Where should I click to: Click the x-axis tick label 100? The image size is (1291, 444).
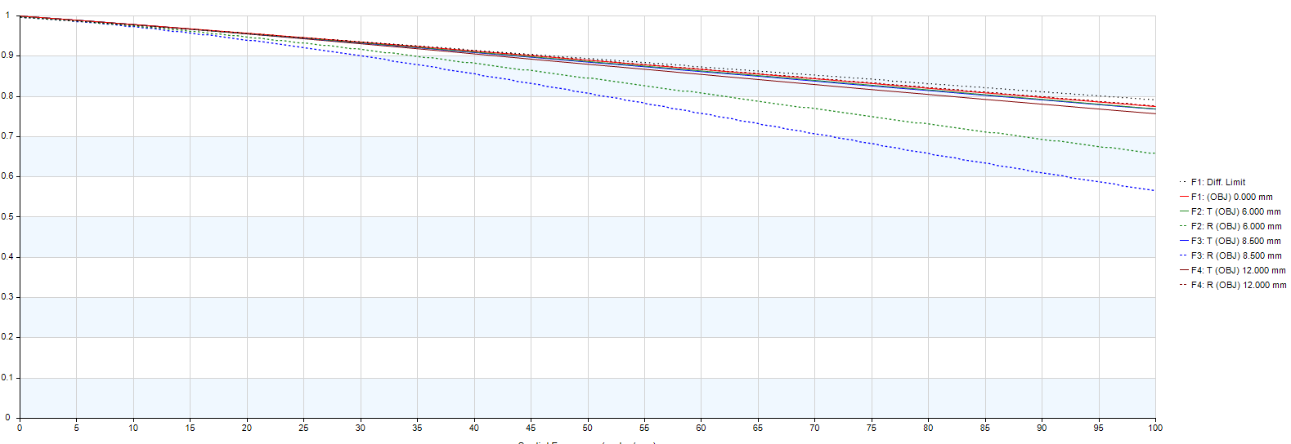1154,428
